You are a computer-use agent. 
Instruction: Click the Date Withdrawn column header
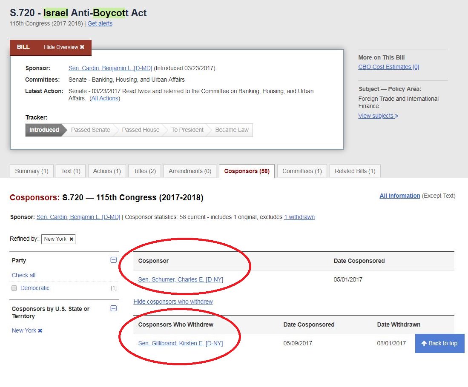[399, 324]
